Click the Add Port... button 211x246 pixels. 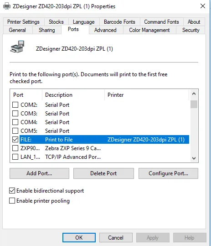click(x=39, y=173)
